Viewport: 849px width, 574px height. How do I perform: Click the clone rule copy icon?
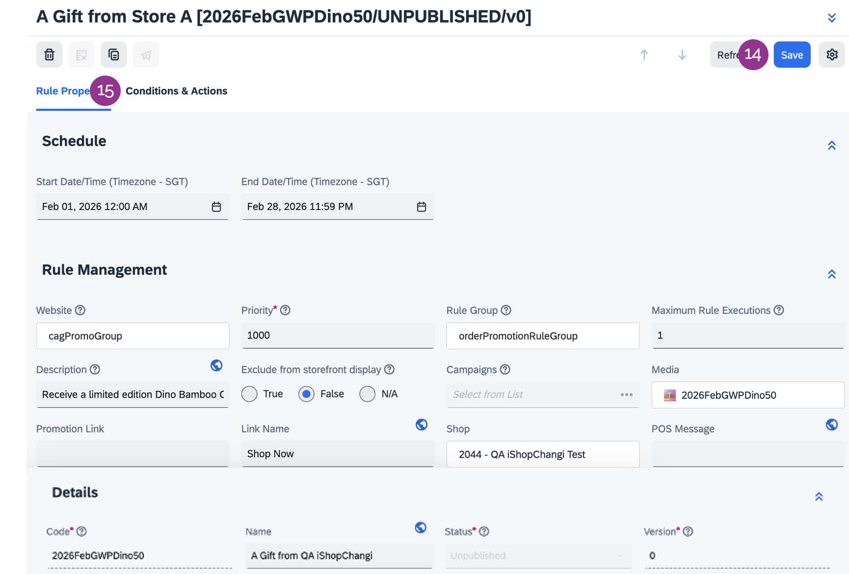(x=113, y=54)
